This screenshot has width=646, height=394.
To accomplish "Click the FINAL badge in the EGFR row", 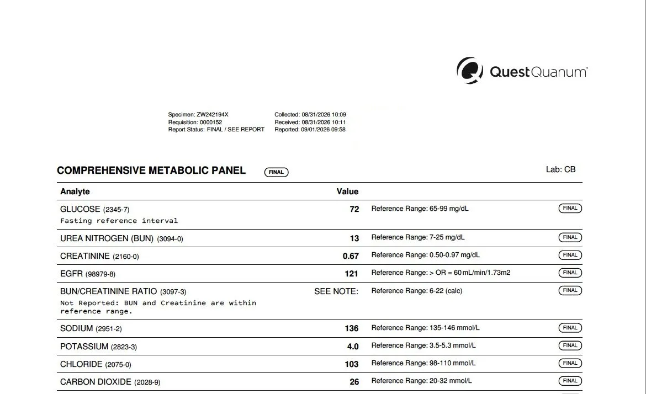I will tap(570, 273).
